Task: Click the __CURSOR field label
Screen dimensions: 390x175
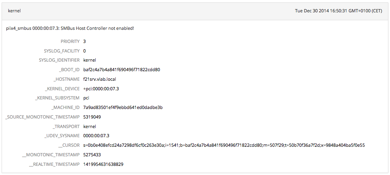Action: (x=69, y=145)
